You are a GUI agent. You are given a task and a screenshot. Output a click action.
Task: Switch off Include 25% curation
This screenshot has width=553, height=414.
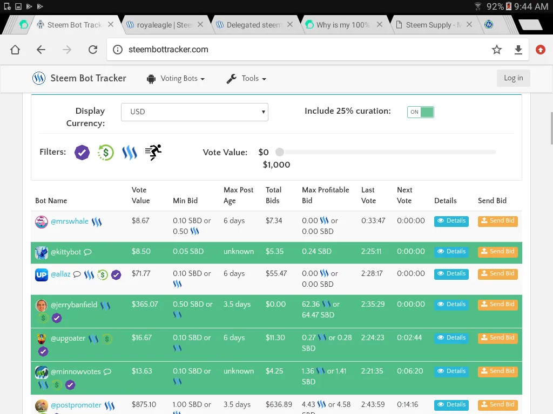point(420,112)
